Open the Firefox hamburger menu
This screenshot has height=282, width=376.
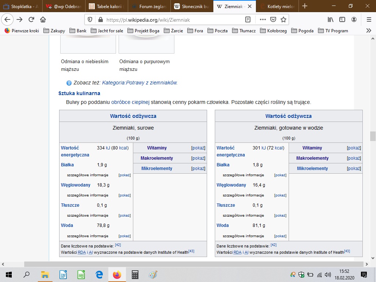(369, 19)
